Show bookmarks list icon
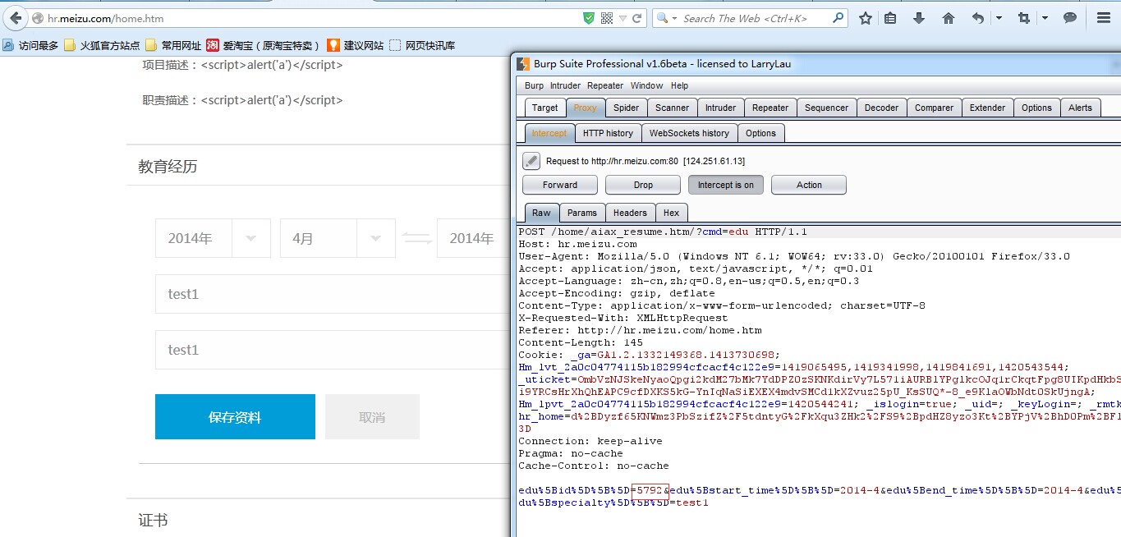This screenshot has height=537, width=1121. (x=890, y=18)
